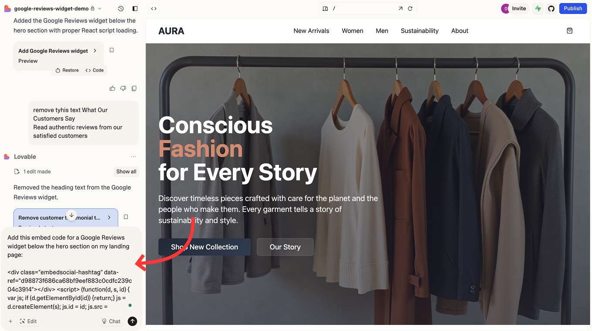Bookmark the Add Google Reviews widget edit
The height and width of the screenshot is (331, 592).
(112, 50)
